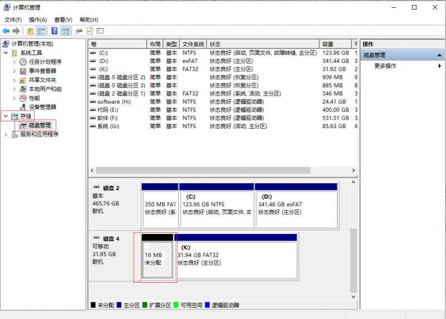Click the disk icon beside 磁盘 2
Screen dimensions: 446x319
(x=96, y=187)
